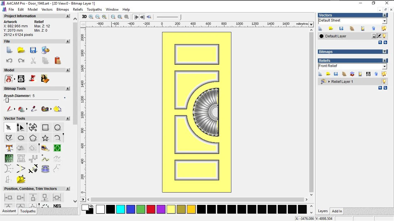Open the Default Sheet dropdown
This screenshot has height=221, width=394.
[384, 21]
